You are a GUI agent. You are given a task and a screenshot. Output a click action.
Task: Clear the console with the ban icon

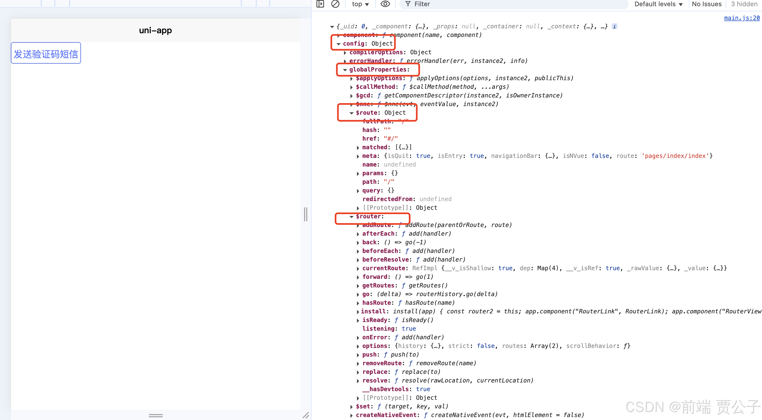click(335, 4)
